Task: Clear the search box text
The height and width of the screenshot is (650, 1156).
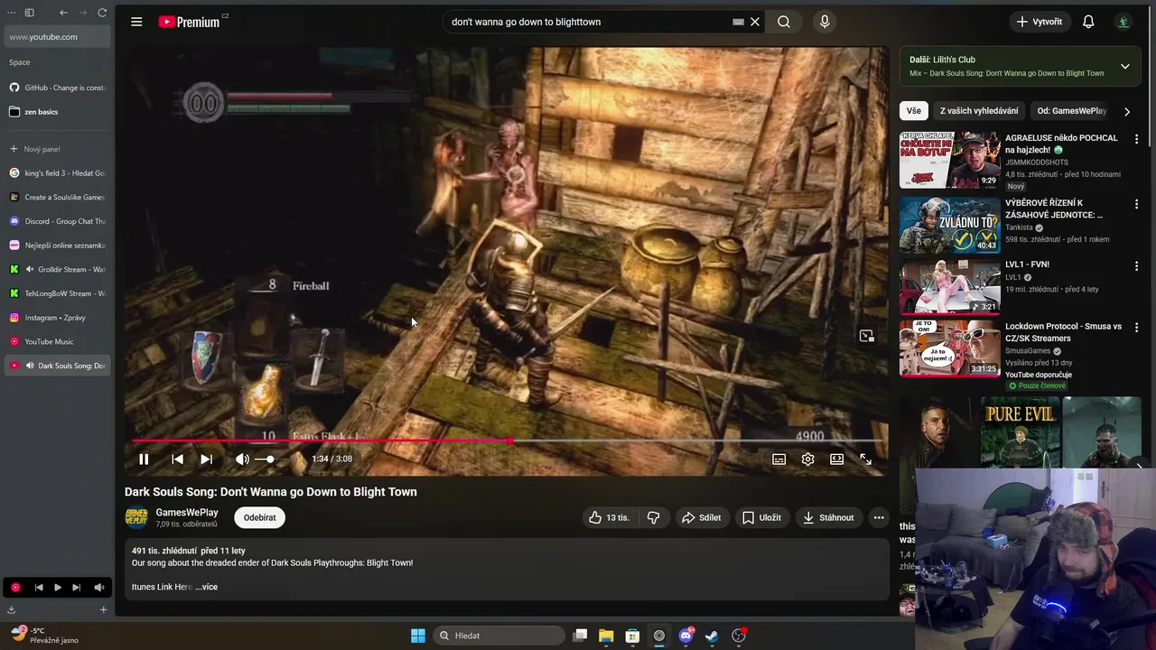Action: pos(755,22)
